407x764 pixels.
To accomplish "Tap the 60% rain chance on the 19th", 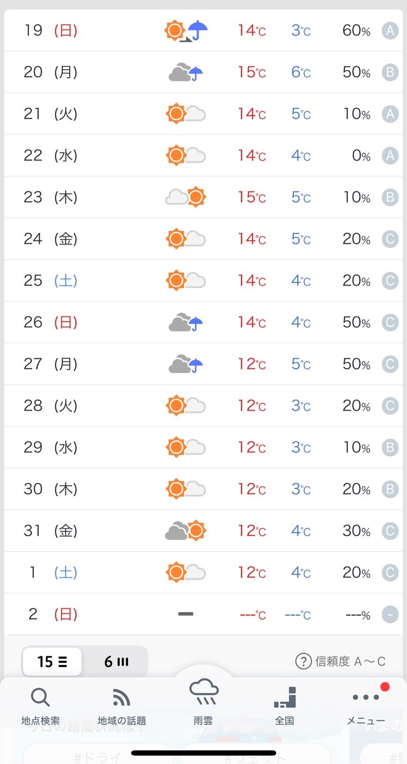I will [356, 31].
